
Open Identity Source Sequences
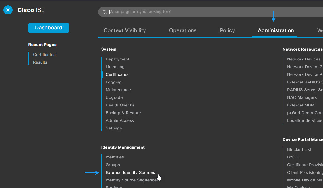(x=132, y=180)
